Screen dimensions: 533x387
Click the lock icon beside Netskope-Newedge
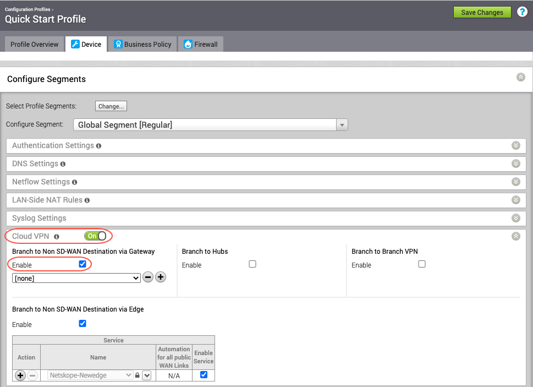(137, 375)
